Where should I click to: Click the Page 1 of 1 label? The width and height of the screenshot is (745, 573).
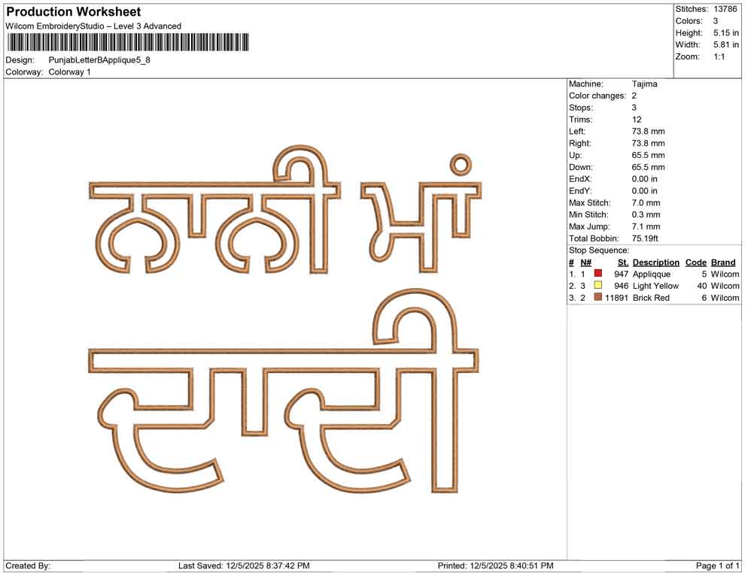point(716,563)
